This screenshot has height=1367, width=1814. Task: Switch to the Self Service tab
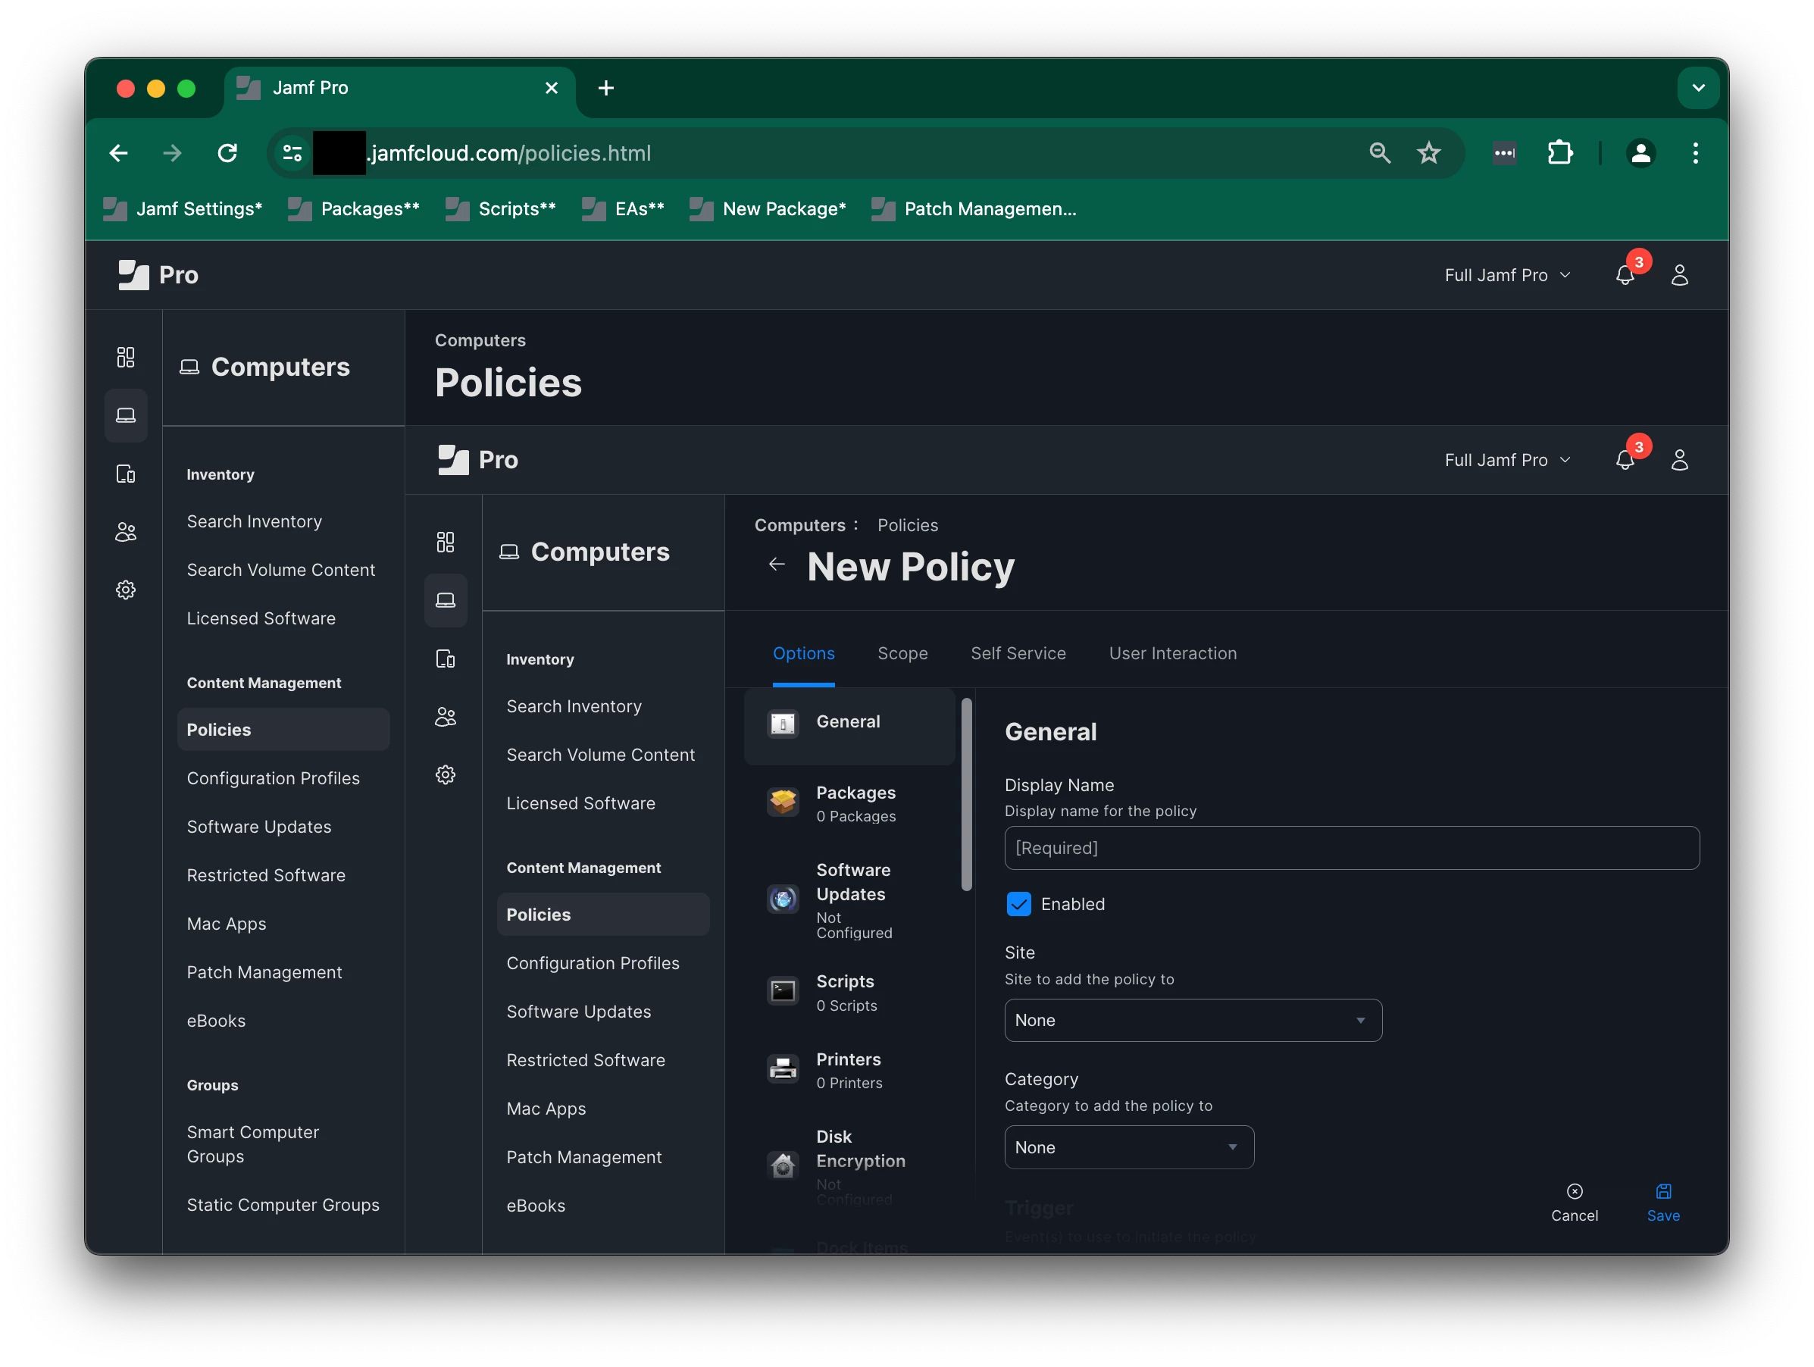[x=1018, y=654]
